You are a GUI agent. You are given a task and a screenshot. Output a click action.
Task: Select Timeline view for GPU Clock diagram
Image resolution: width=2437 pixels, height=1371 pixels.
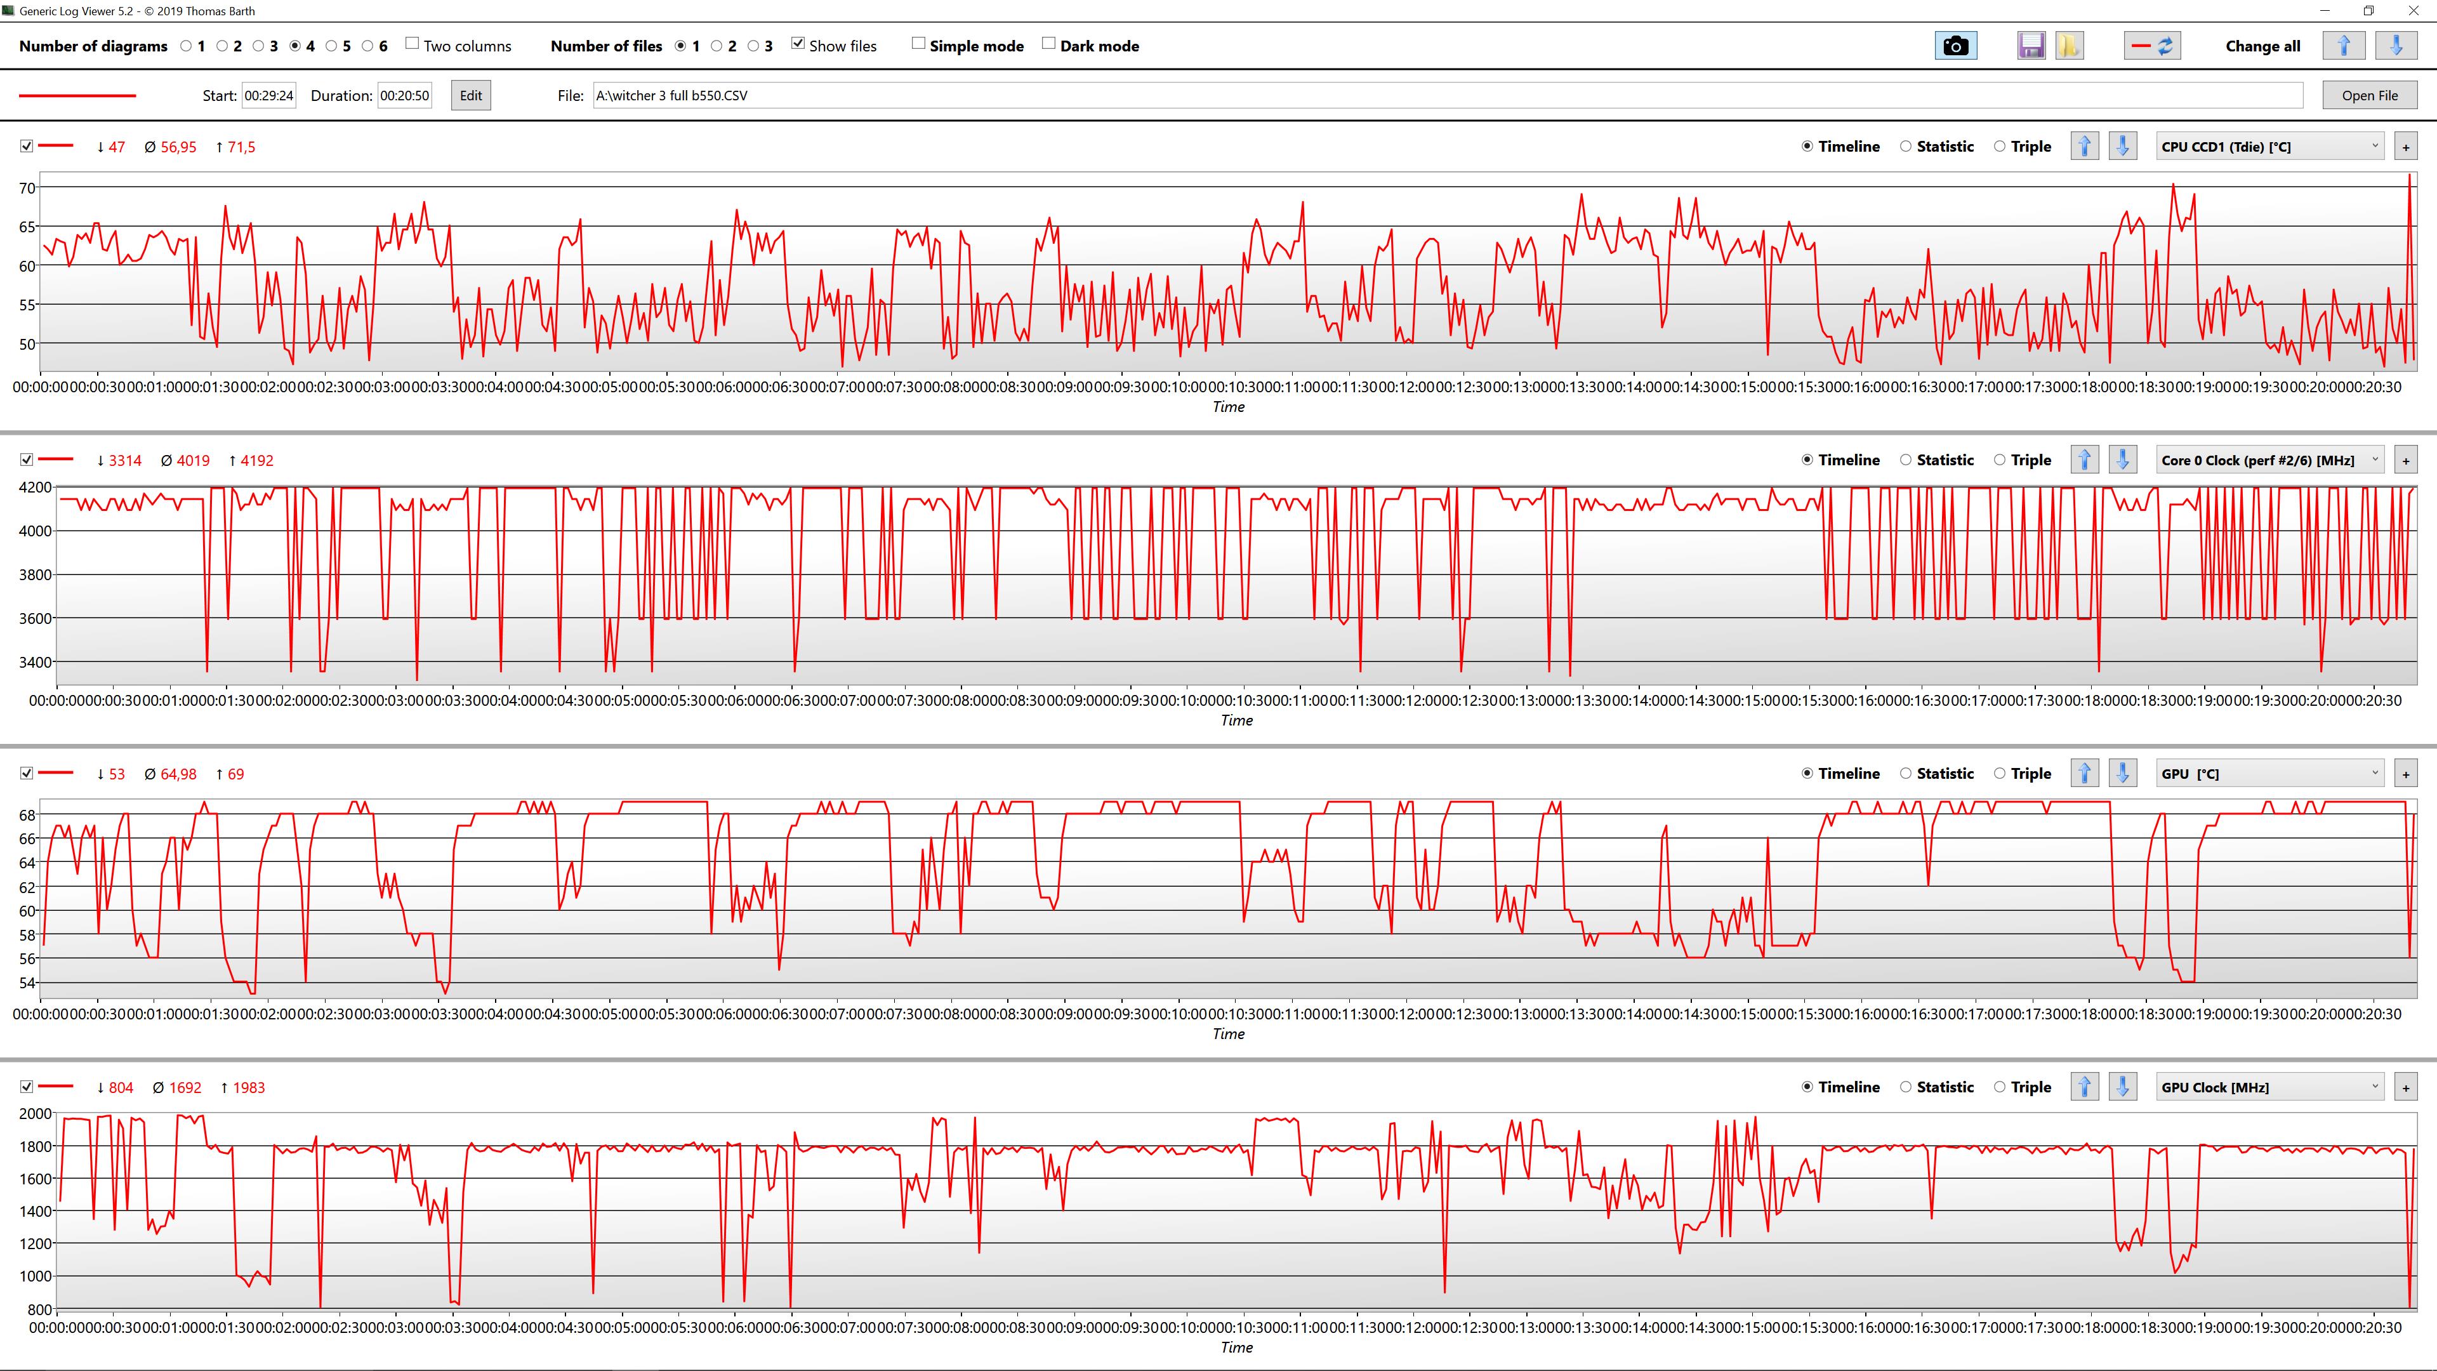click(1808, 1087)
